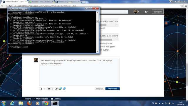This screenshot has width=188, height=106.
Task: Click the PL language indicator
Action: click(x=153, y=103)
